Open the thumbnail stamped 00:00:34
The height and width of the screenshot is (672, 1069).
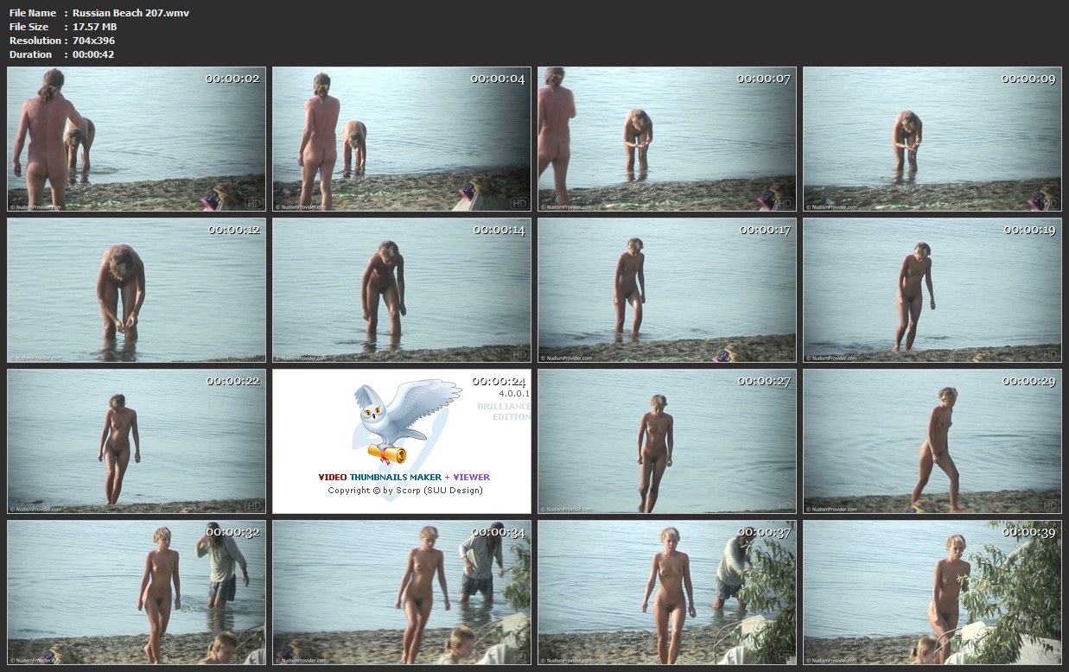click(x=402, y=592)
